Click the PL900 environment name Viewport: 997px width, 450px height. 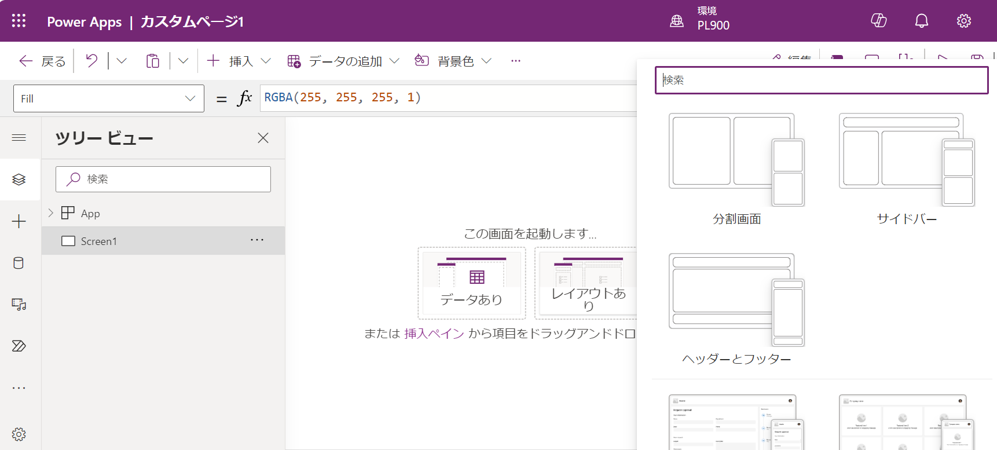pos(713,25)
